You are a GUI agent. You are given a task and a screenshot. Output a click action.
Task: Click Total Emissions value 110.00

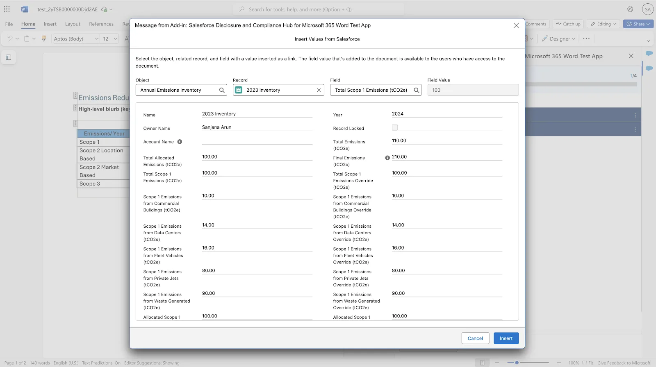click(399, 140)
